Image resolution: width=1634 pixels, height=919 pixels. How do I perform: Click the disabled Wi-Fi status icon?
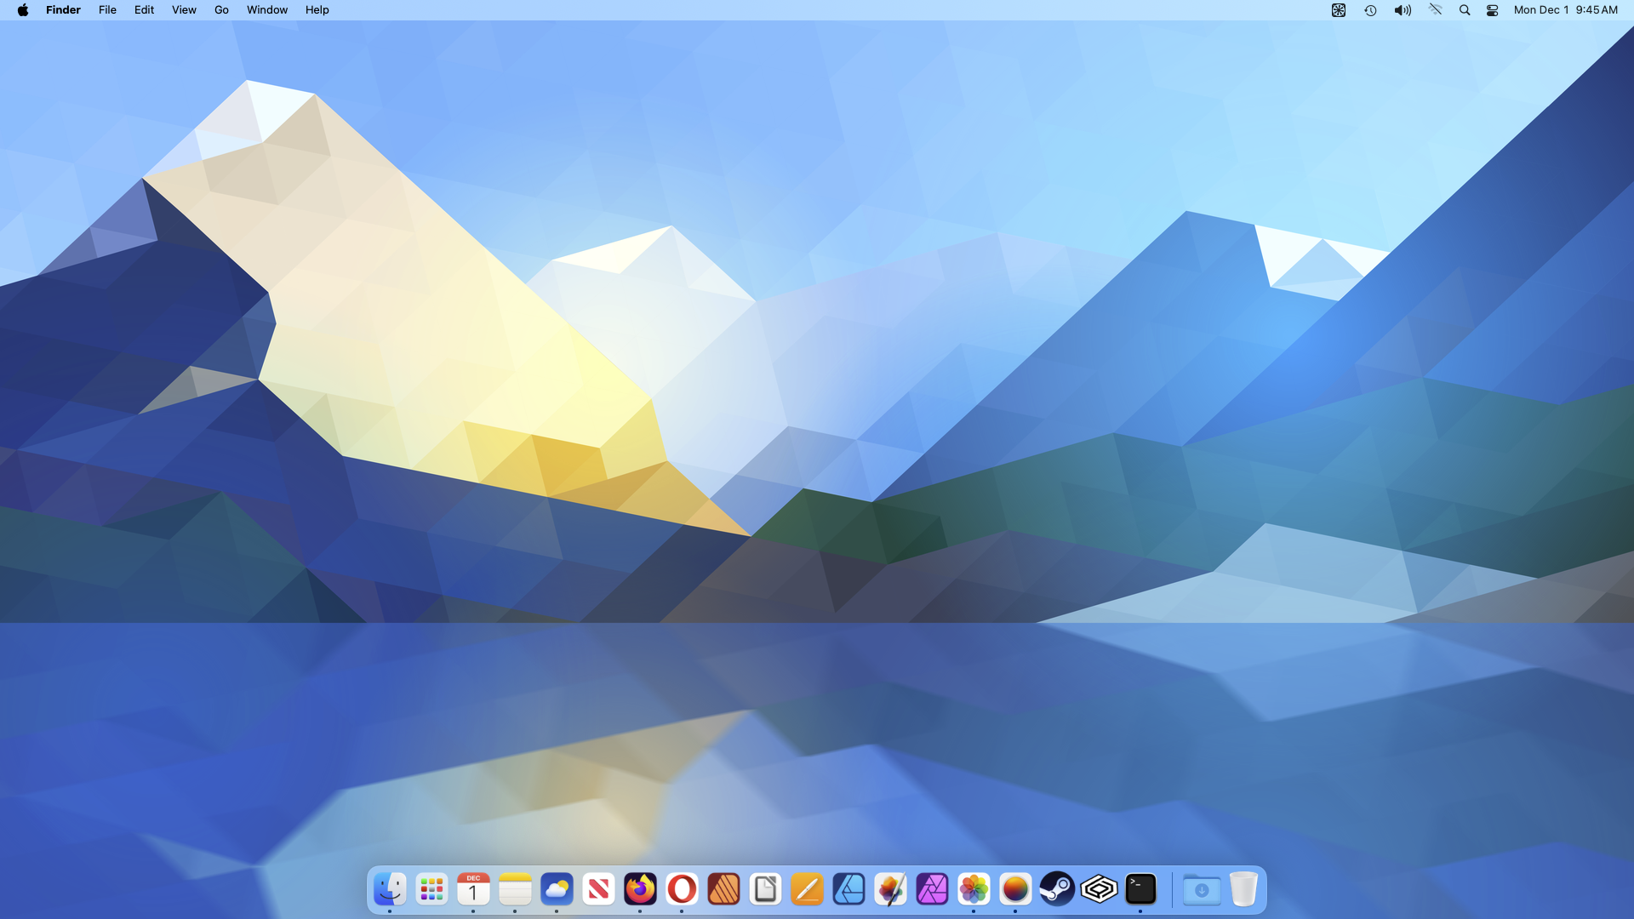(1435, 10)
